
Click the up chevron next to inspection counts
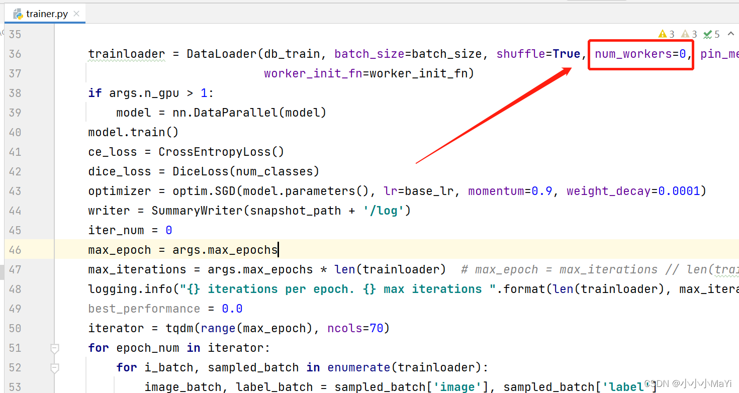point(732,34)
